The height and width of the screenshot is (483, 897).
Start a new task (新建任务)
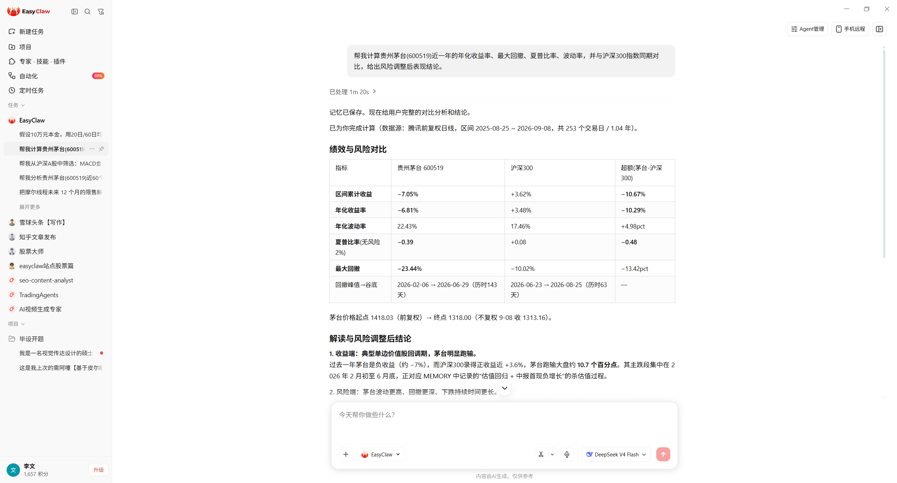tap(56, 31)
